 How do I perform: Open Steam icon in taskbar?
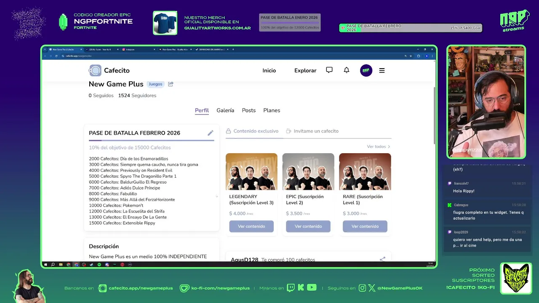click(x=91, y=265)
